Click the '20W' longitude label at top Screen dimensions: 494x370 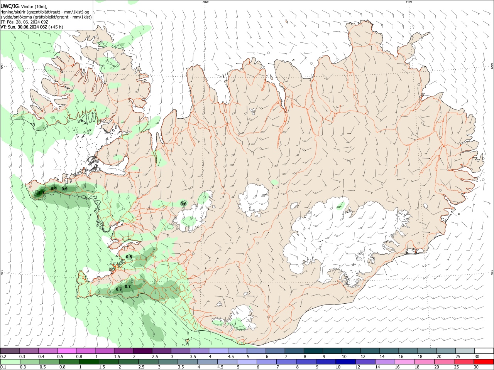pyautogui.click(x=205, y=2)
